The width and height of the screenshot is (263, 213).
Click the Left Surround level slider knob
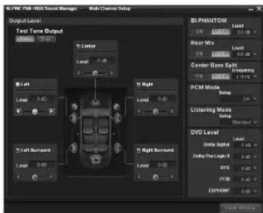click(x=35, y=177)
